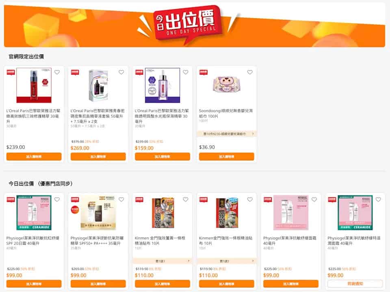The width and height of the screenshot is (390, 292).
Task: Toggle wishlist heart on L'Oreal hyaluronic serum
Action: click(186, 72)
